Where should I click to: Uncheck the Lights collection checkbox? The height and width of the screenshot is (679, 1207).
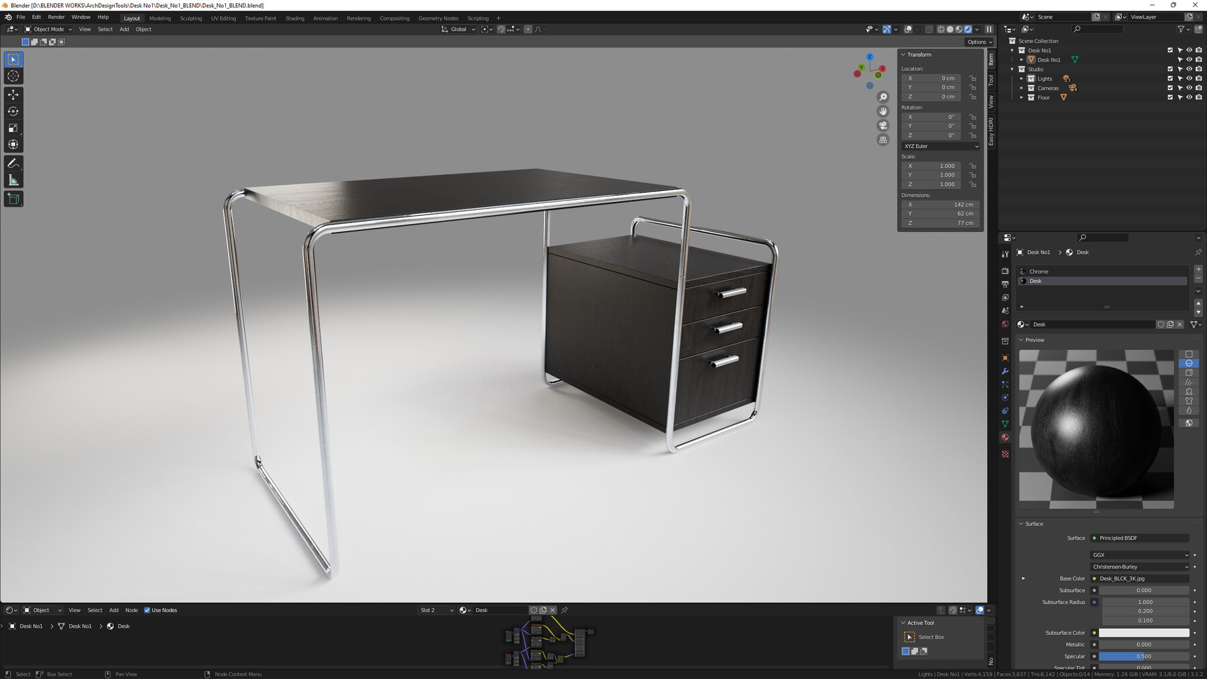coord(1170,78)
